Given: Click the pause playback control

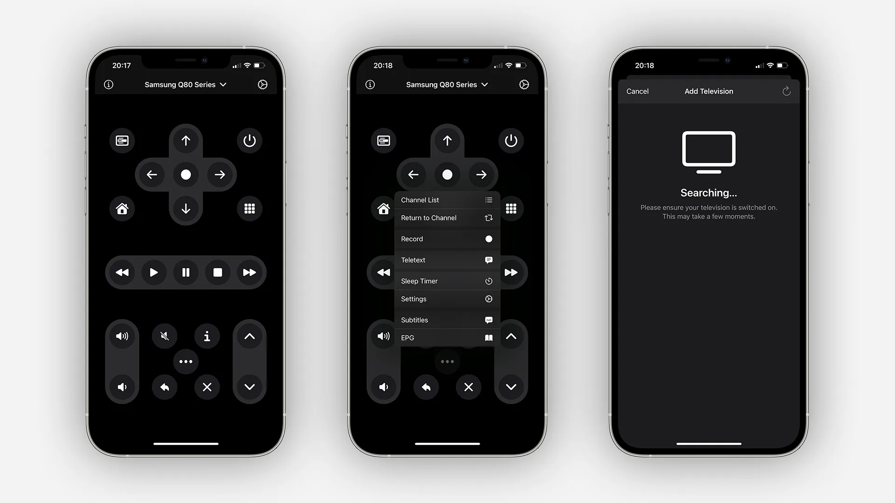Looking at the screenshot, I should pos(186,272).
